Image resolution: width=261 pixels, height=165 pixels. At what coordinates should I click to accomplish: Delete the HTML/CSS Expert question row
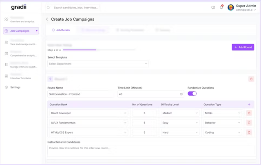(249, 132)
